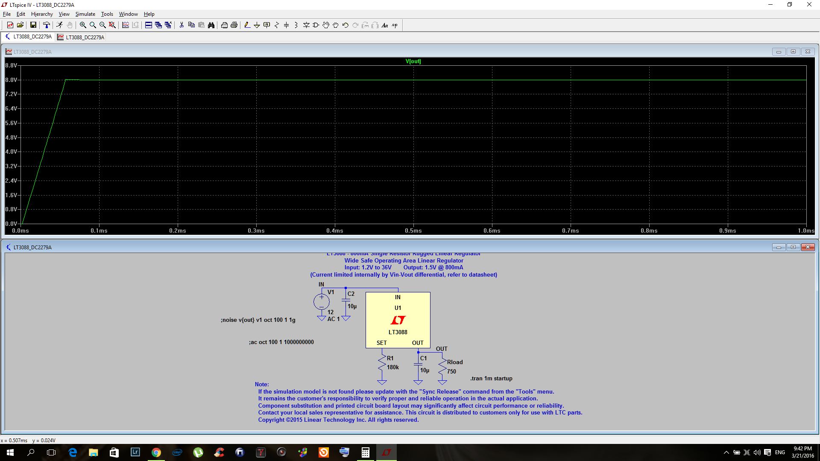Save the schematic with the floppy icon

[33, 25]
